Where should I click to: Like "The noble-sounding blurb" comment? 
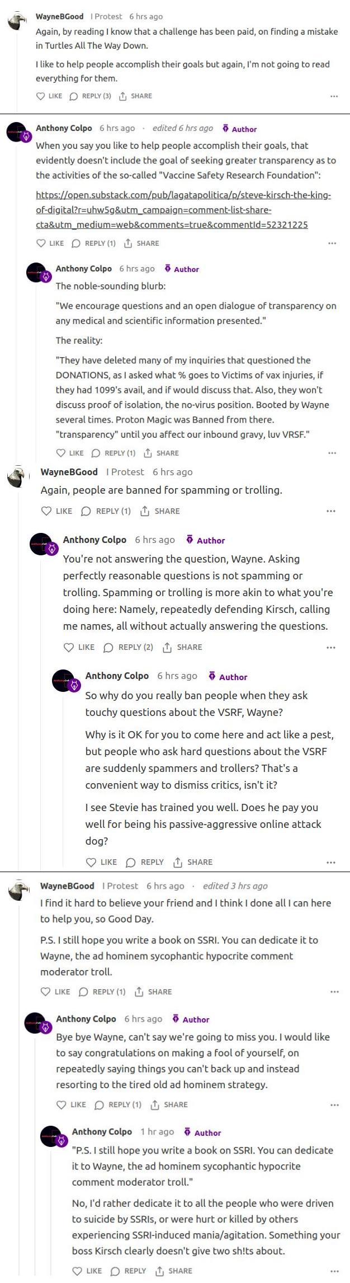pyautogui.click(x=70, y=453)
